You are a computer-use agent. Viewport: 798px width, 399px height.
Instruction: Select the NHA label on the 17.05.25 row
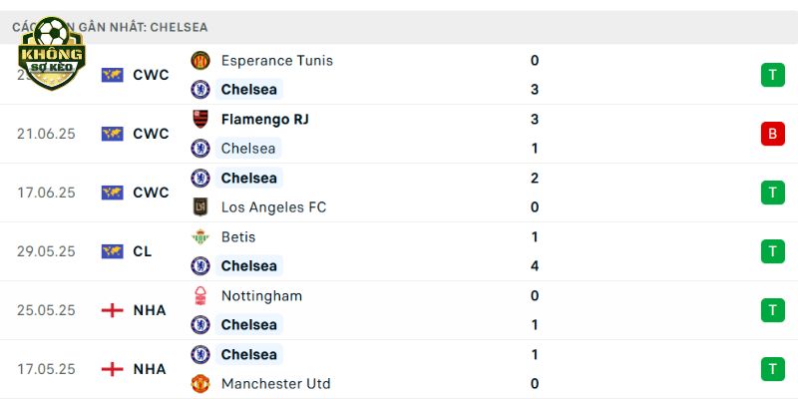(x=149, y=369)
